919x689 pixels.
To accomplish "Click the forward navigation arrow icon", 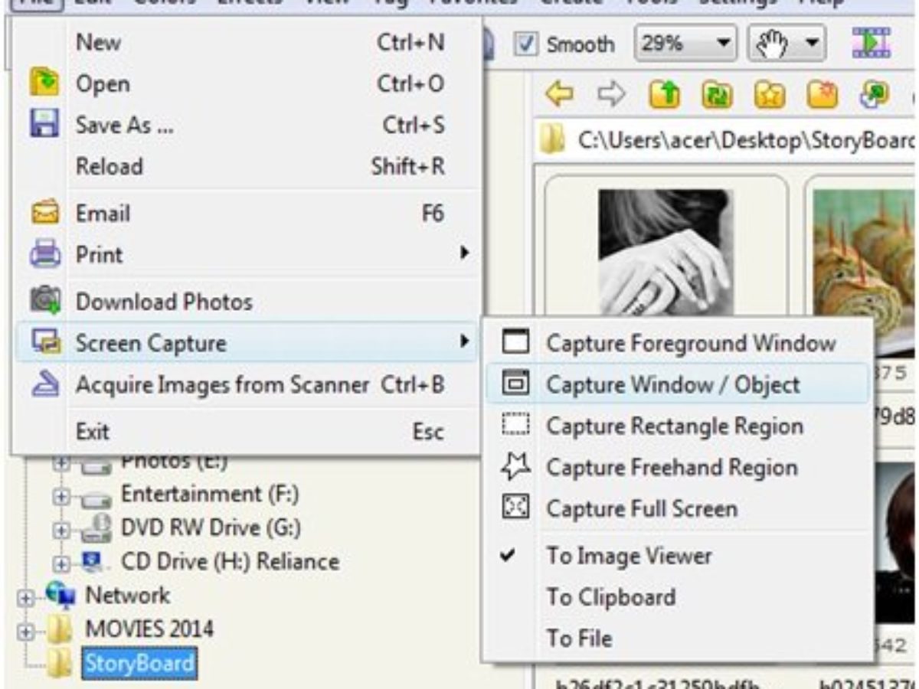I will (611, 94).
